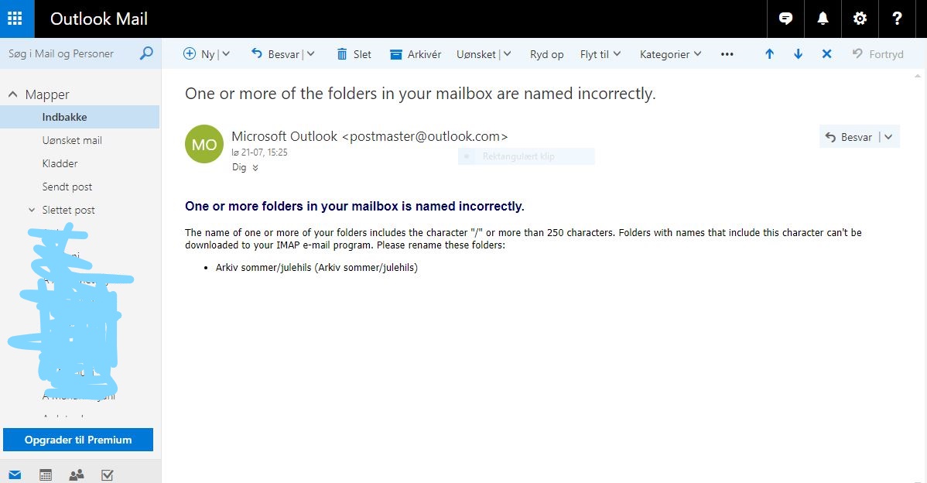Click folder entry 'Arkiv sommer/julehils'
927x483 pixels.
(x=316, y=267)
